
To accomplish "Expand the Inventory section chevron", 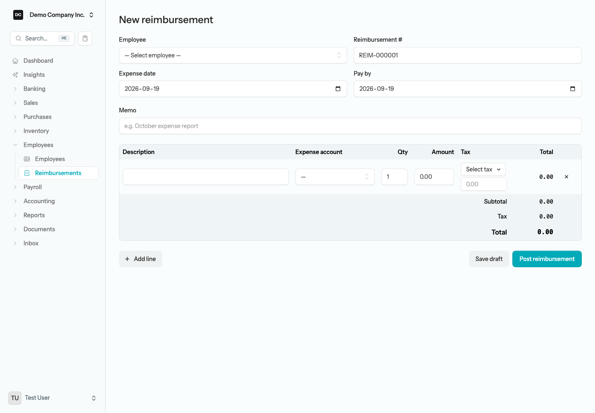I will 15,131.
